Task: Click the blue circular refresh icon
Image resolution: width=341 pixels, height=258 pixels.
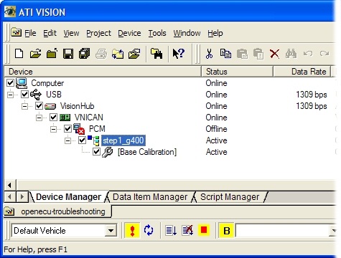Action: point(149,230)
